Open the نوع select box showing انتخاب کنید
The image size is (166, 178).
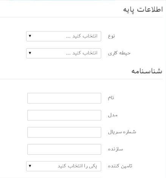pos(64,36)
